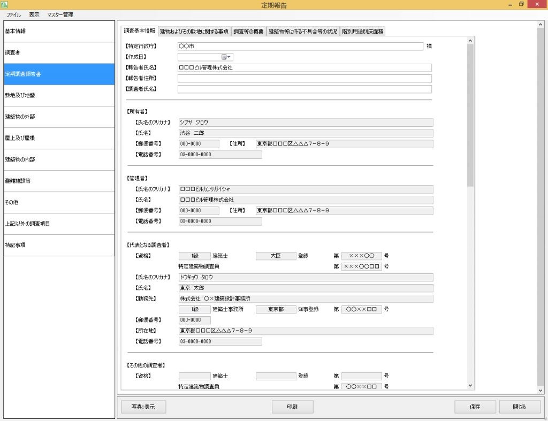Open the 表示 menu
The height and width of the screenshot is (421, 548).
point(34,14)
